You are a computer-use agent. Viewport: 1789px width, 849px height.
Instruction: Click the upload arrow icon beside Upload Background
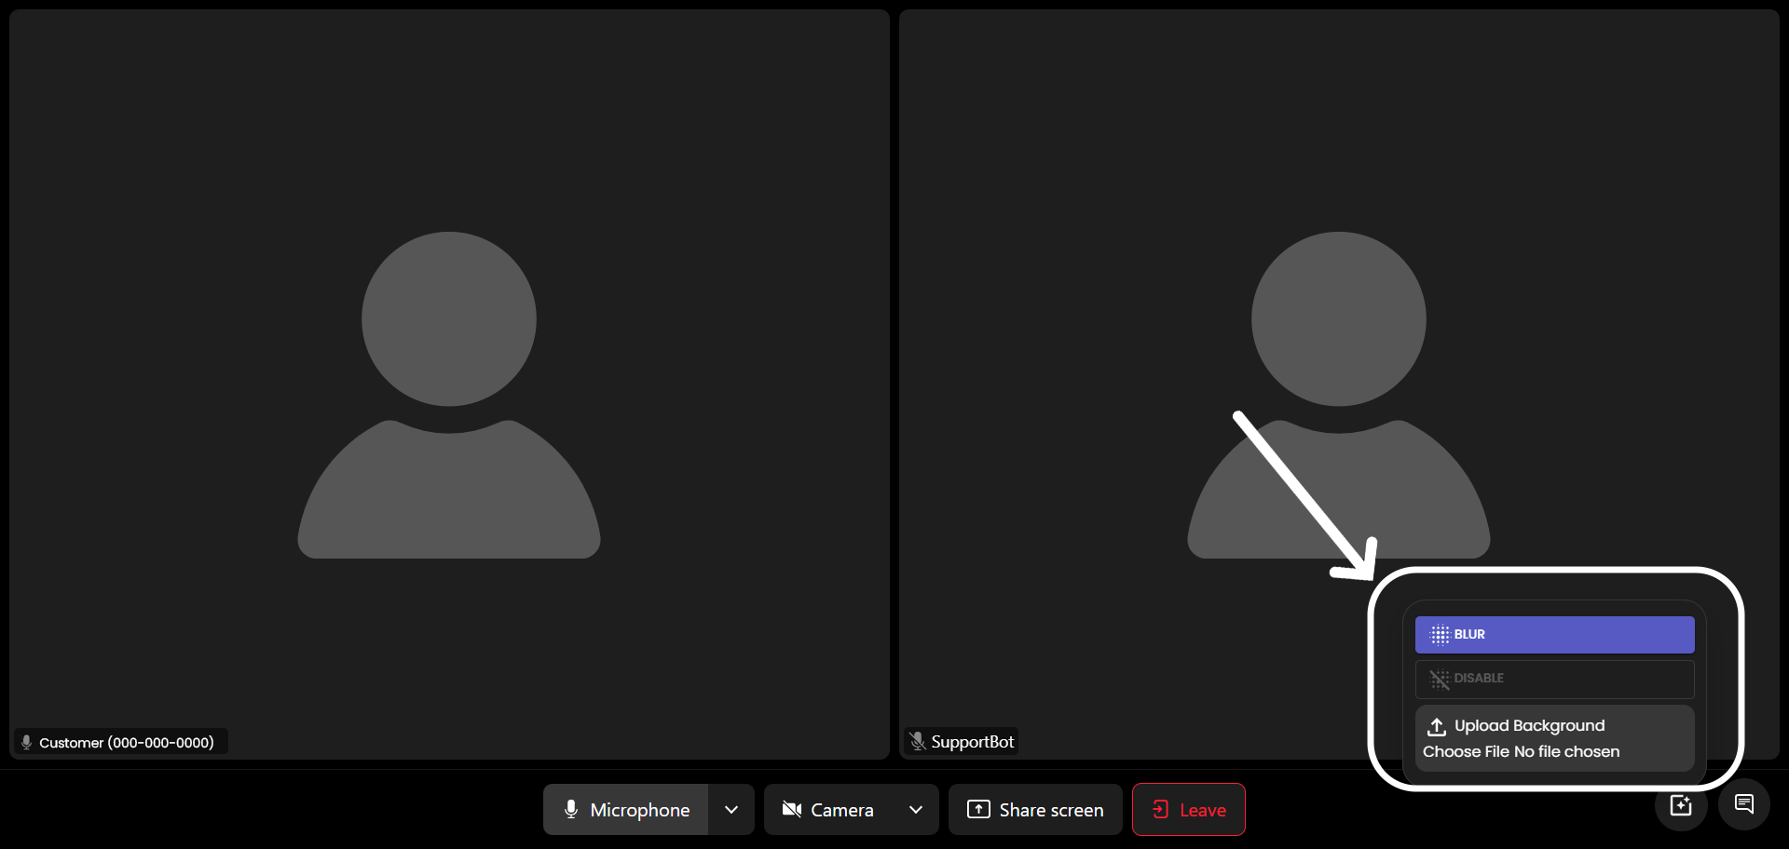[x=1437, y=726]
